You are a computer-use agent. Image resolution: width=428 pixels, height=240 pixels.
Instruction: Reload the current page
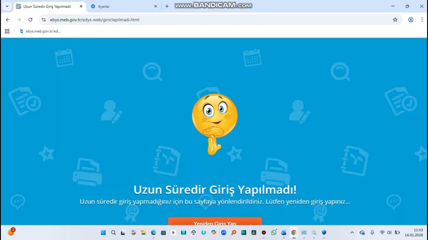click(x=30, y=20)
